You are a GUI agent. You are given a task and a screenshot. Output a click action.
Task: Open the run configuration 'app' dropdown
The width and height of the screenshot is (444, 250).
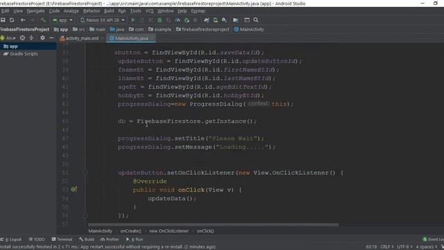pos(62,20)
